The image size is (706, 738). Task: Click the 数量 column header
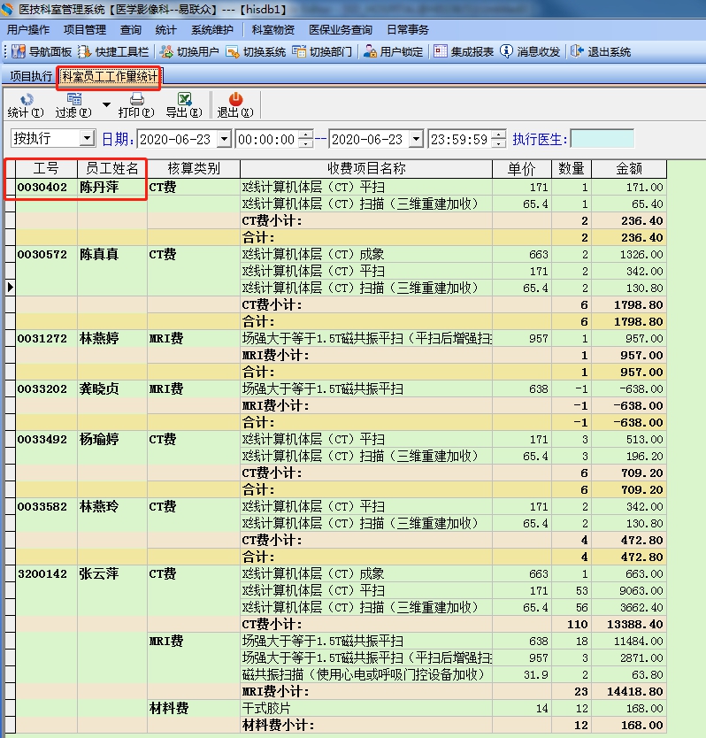coord(572,168)
